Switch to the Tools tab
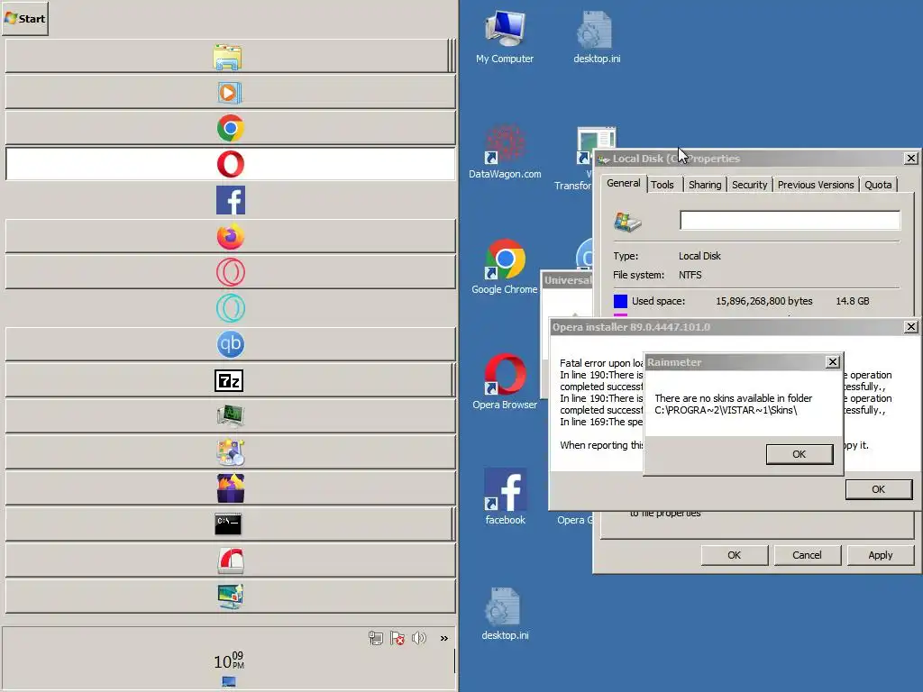This screenshot has width=923, height=692. 663,185
